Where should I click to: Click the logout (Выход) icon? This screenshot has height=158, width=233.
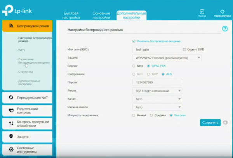click(202, 12)
